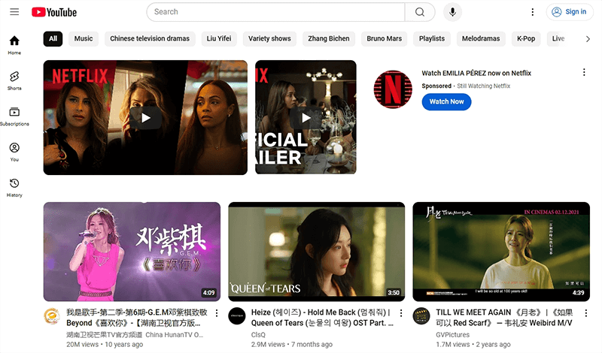
Task: Select the Melodramas chip
Action: [x=481, y=39]
